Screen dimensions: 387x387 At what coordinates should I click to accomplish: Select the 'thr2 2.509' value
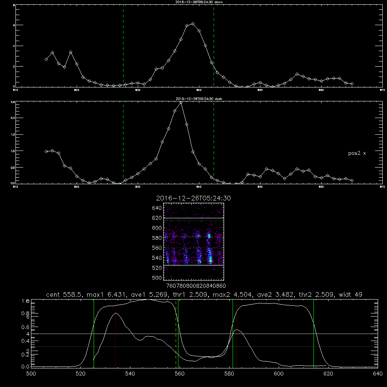coord(316,295)
